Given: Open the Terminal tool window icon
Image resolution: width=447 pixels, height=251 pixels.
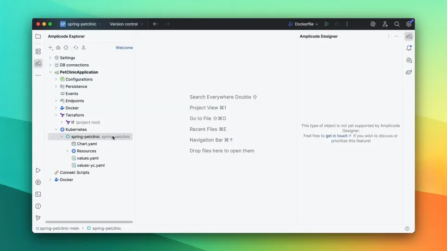Looking at the screenshot, I should click(x=38, y=194).
